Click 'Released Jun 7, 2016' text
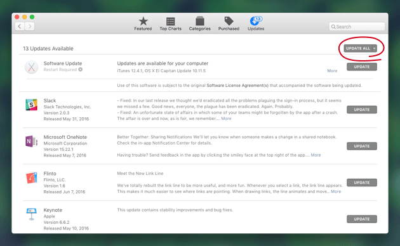The height and width of the screenshot is (246, 400). click(x=64, y=192)
